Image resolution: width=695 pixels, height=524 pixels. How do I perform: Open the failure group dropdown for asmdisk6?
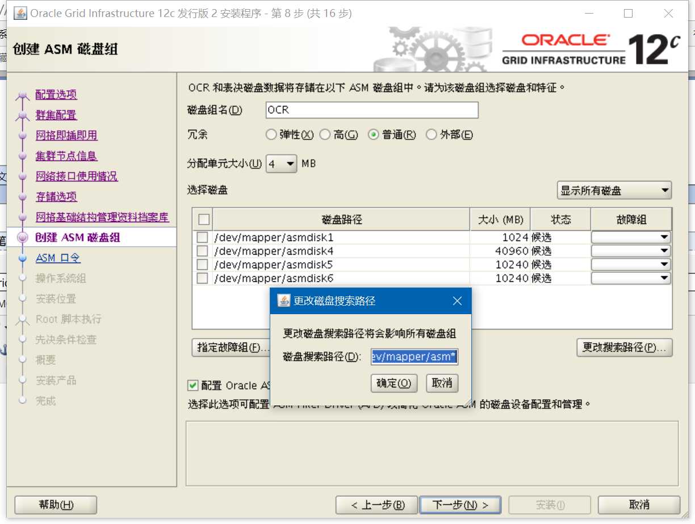point(631,278)
